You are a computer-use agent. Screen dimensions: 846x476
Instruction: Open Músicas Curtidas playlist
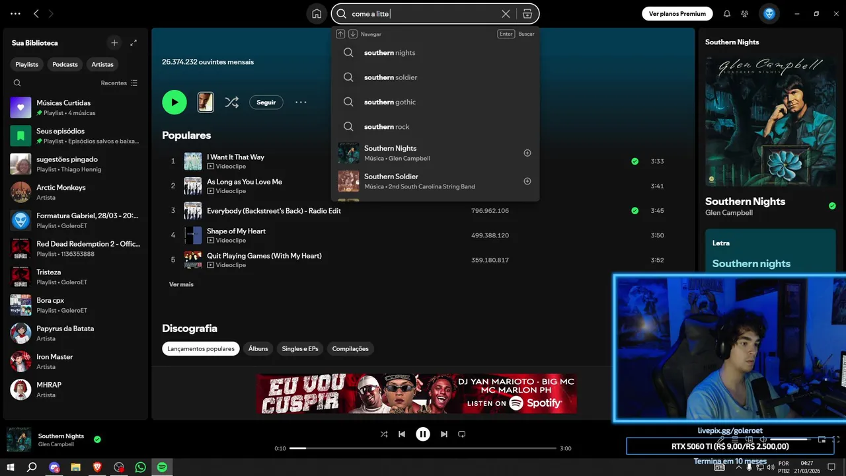pyautogui.click(x=75, y=107)
